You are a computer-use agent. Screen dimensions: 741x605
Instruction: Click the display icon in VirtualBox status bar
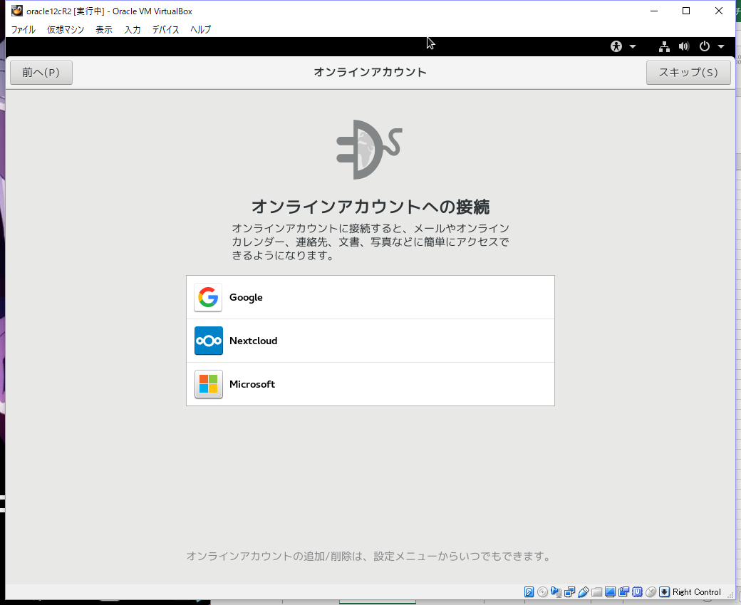610,592
